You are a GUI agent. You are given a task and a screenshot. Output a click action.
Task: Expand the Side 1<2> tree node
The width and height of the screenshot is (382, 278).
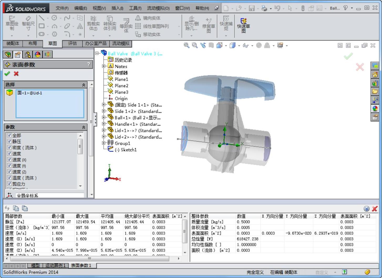tap(104, 111)
